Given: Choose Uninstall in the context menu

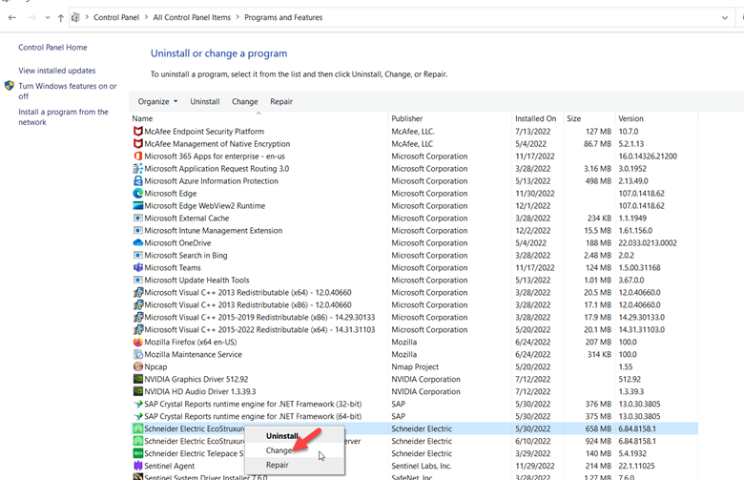Looking at the screenshot, I should pyautogui.click(x=281, y=436).
